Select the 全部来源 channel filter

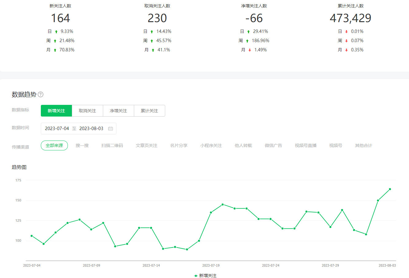point(54,145)
